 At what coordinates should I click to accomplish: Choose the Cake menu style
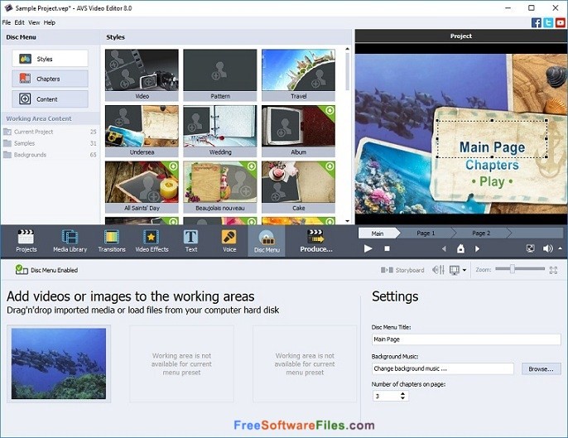[x=298, y=187]
